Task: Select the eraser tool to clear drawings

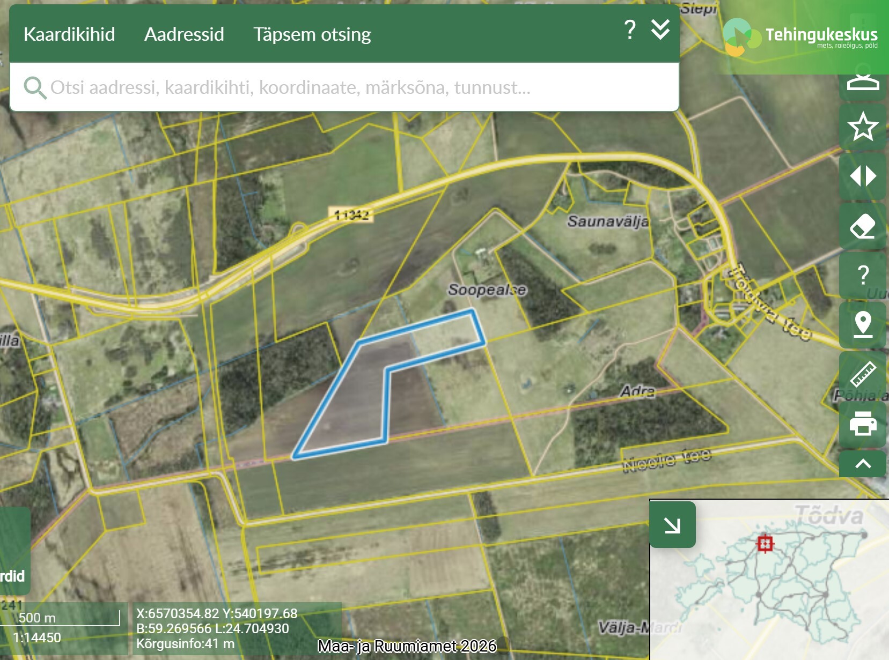Action: 862,226
